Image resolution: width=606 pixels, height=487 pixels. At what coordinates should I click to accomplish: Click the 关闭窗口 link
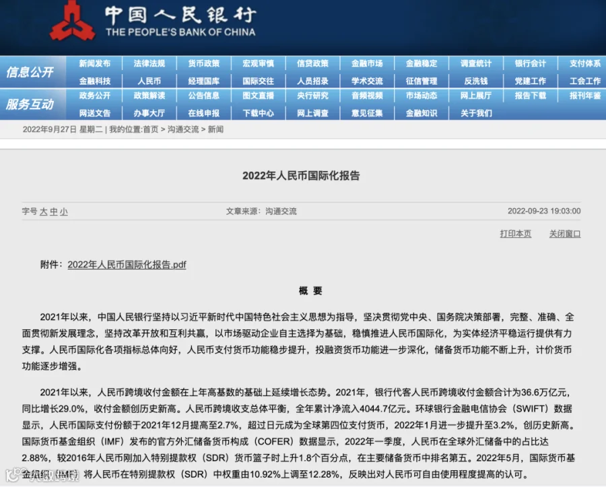565,234
